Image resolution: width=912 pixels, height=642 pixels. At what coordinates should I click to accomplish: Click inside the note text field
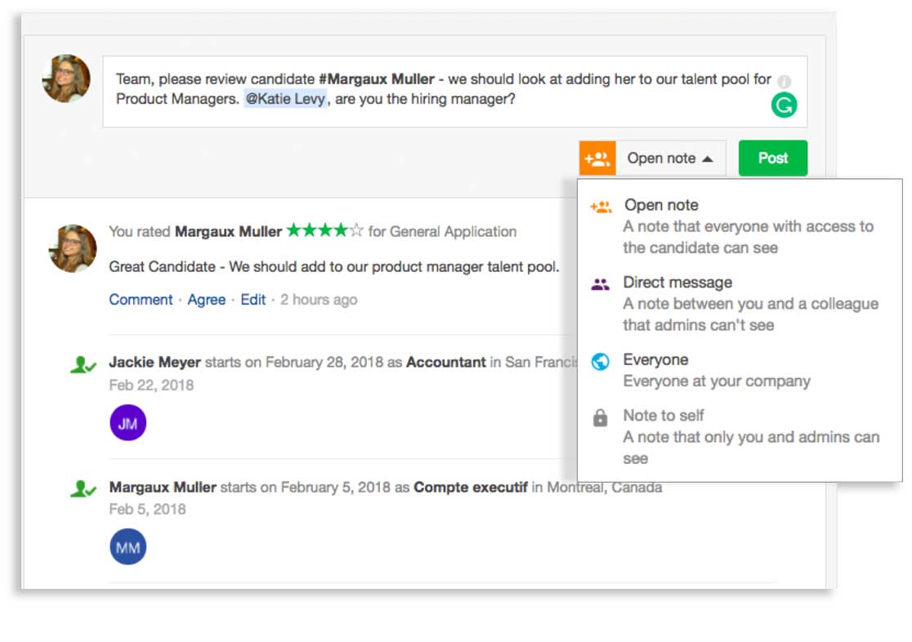(x=455, y=91)
